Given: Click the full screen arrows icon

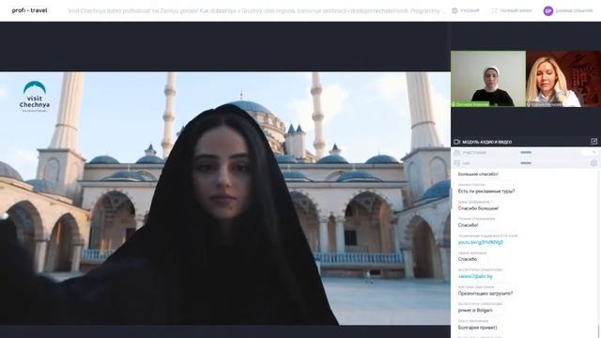Looking at the screenshot, I should pos(495,10).
